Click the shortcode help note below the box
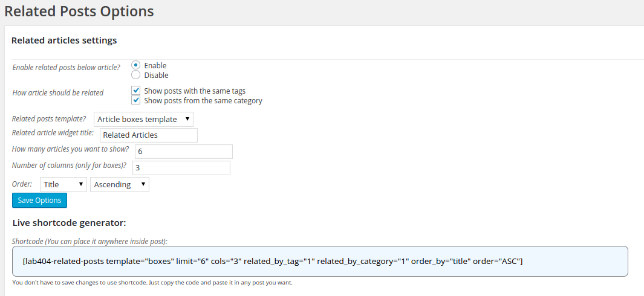 [x=157, y=283]
